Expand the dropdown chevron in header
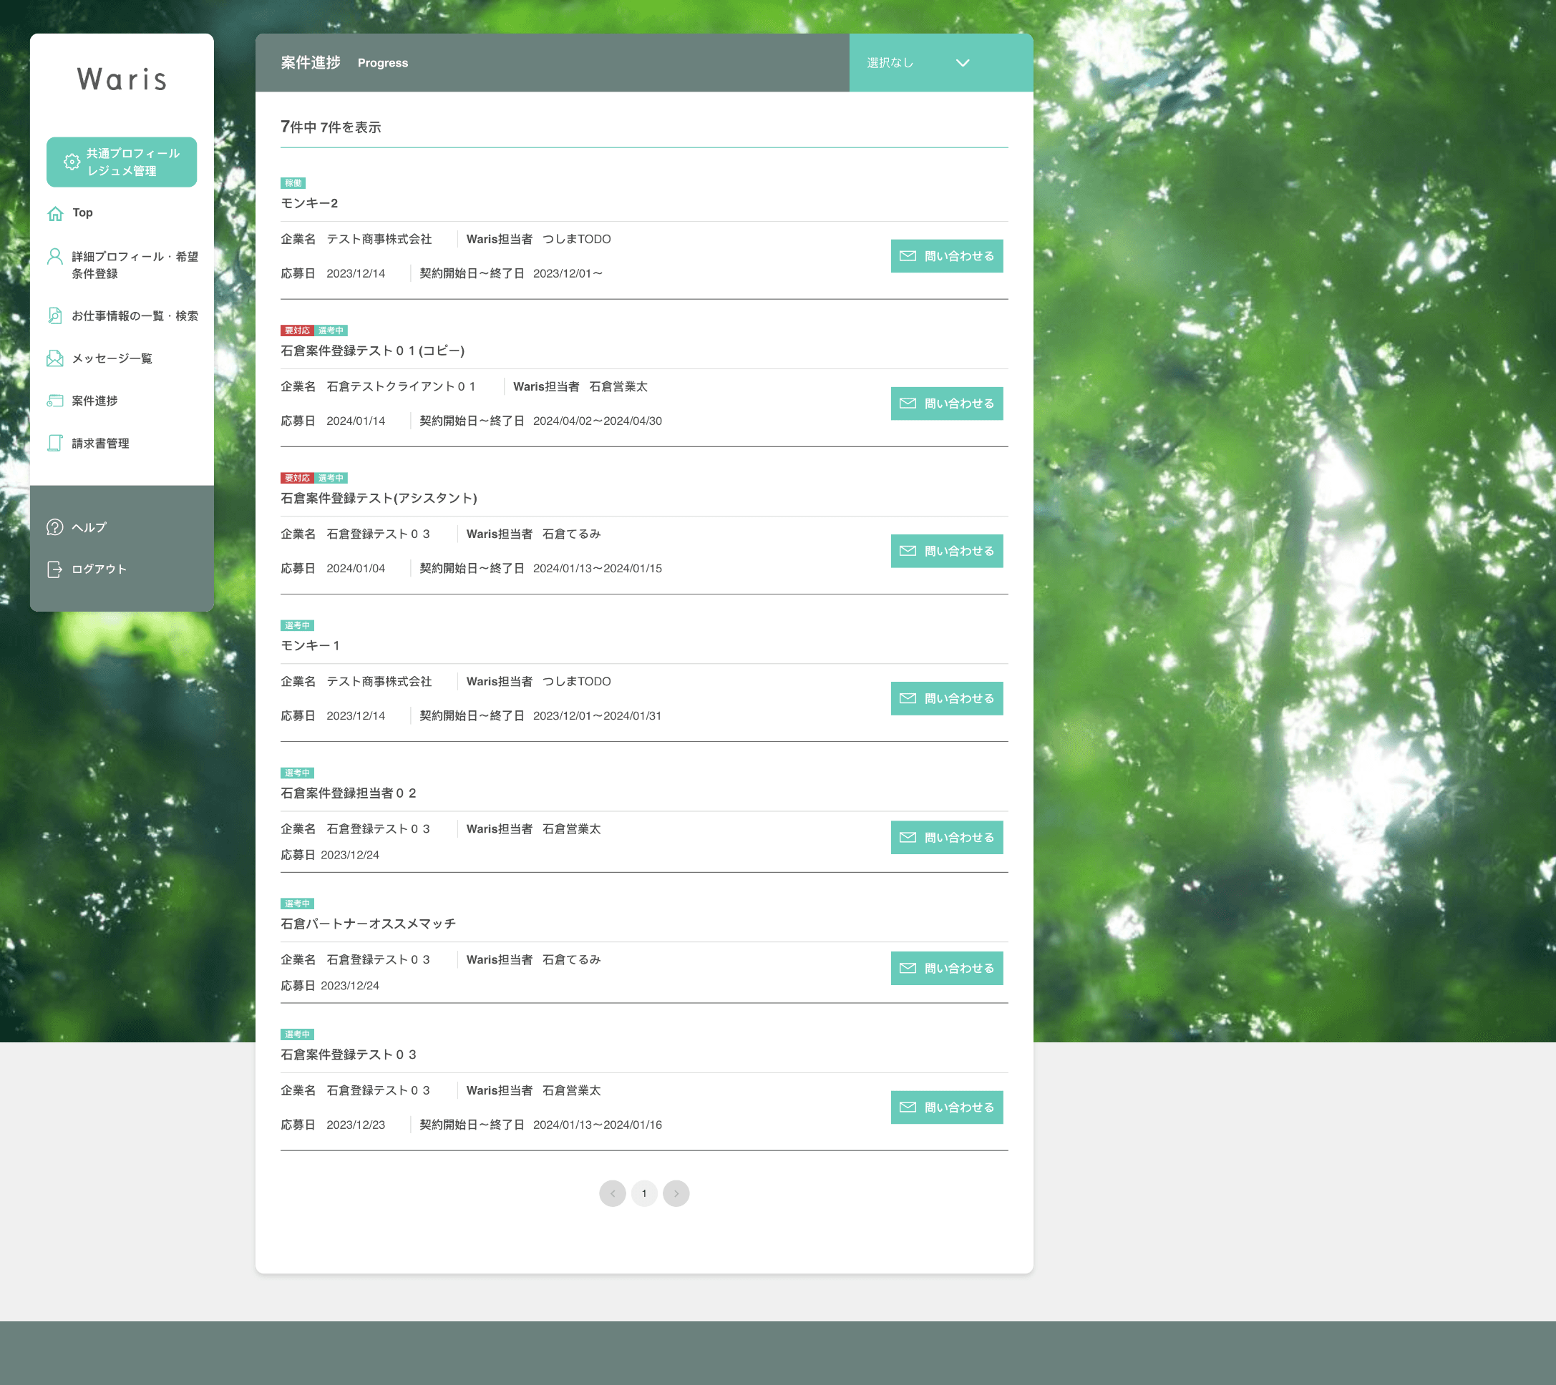The height and width of the screenshot is (1385, 1556). (x=962, y=62)
